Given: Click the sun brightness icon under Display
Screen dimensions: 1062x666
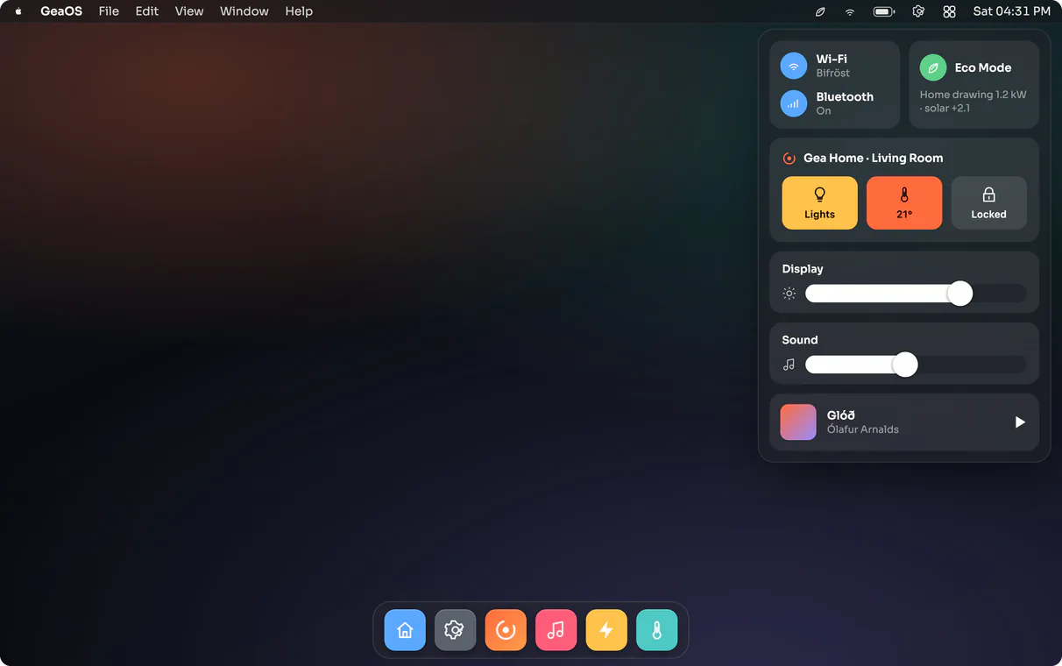Looking at the screenshot, I should (x=789, y=294).
